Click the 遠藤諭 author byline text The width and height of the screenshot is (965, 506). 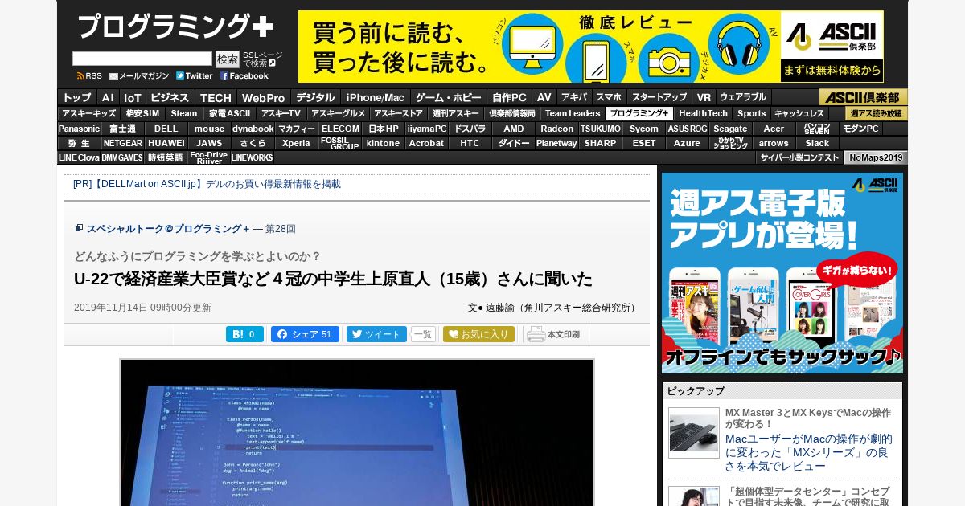pyautogui.click(x=553, y=308)
